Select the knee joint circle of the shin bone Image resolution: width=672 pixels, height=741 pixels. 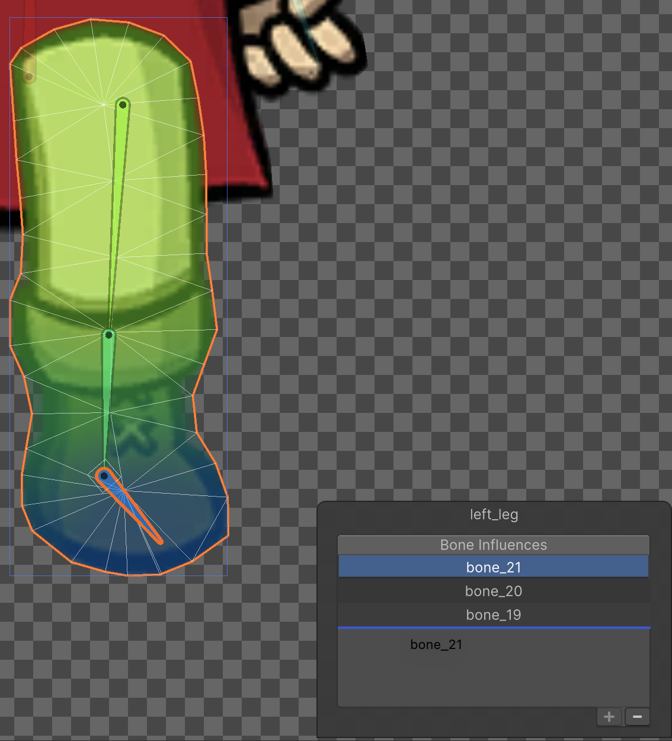[x=108, y=335]
